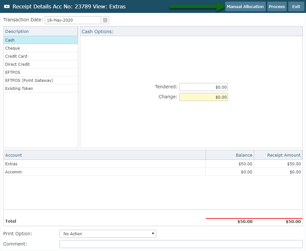Select the Cash payment type
Viewport: 306px width, 251px height.
(41, 40)
